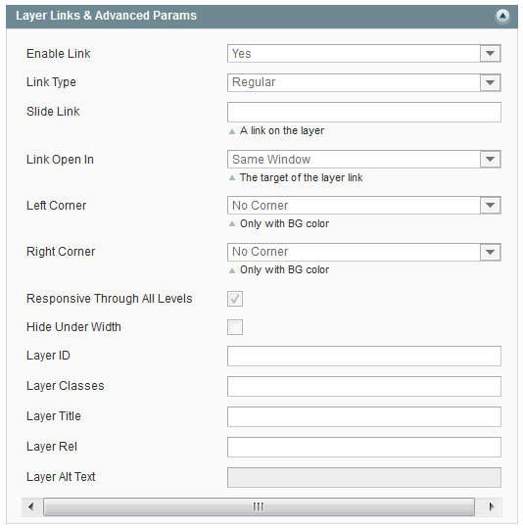This screenshot has height=528, width=523.
Task: Toggle Responsive Through All Levels checkbox
Action: (235, 299)
